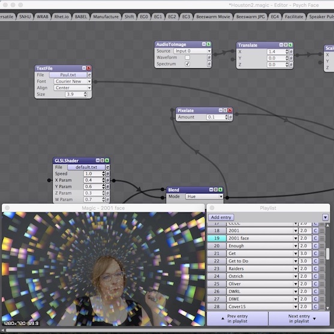Viewport: 334px width, 334px height.
Task: Click the Add entry button in Playlist
Action: point(221,217)
